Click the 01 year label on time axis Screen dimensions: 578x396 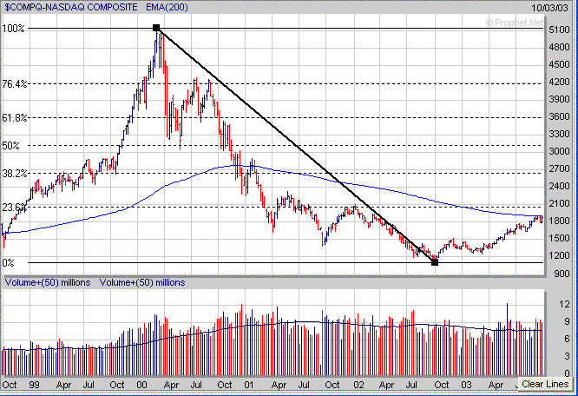249,385
